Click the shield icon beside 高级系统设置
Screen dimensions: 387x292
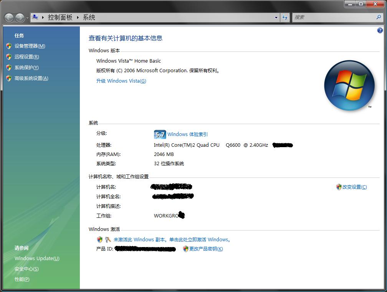(x=9, y=78)
